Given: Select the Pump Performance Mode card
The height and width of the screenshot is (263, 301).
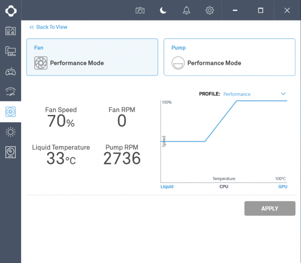Looking at the screenshot, I should pos(229,57).
